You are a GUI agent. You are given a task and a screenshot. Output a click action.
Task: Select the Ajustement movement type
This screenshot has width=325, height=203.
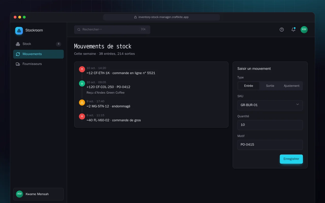coord(291,86)
